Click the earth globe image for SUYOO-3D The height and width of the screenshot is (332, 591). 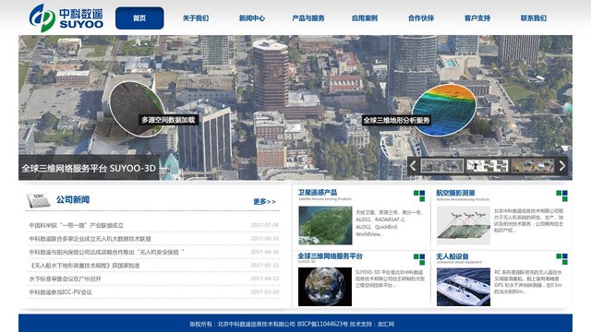tap(325, 287)
